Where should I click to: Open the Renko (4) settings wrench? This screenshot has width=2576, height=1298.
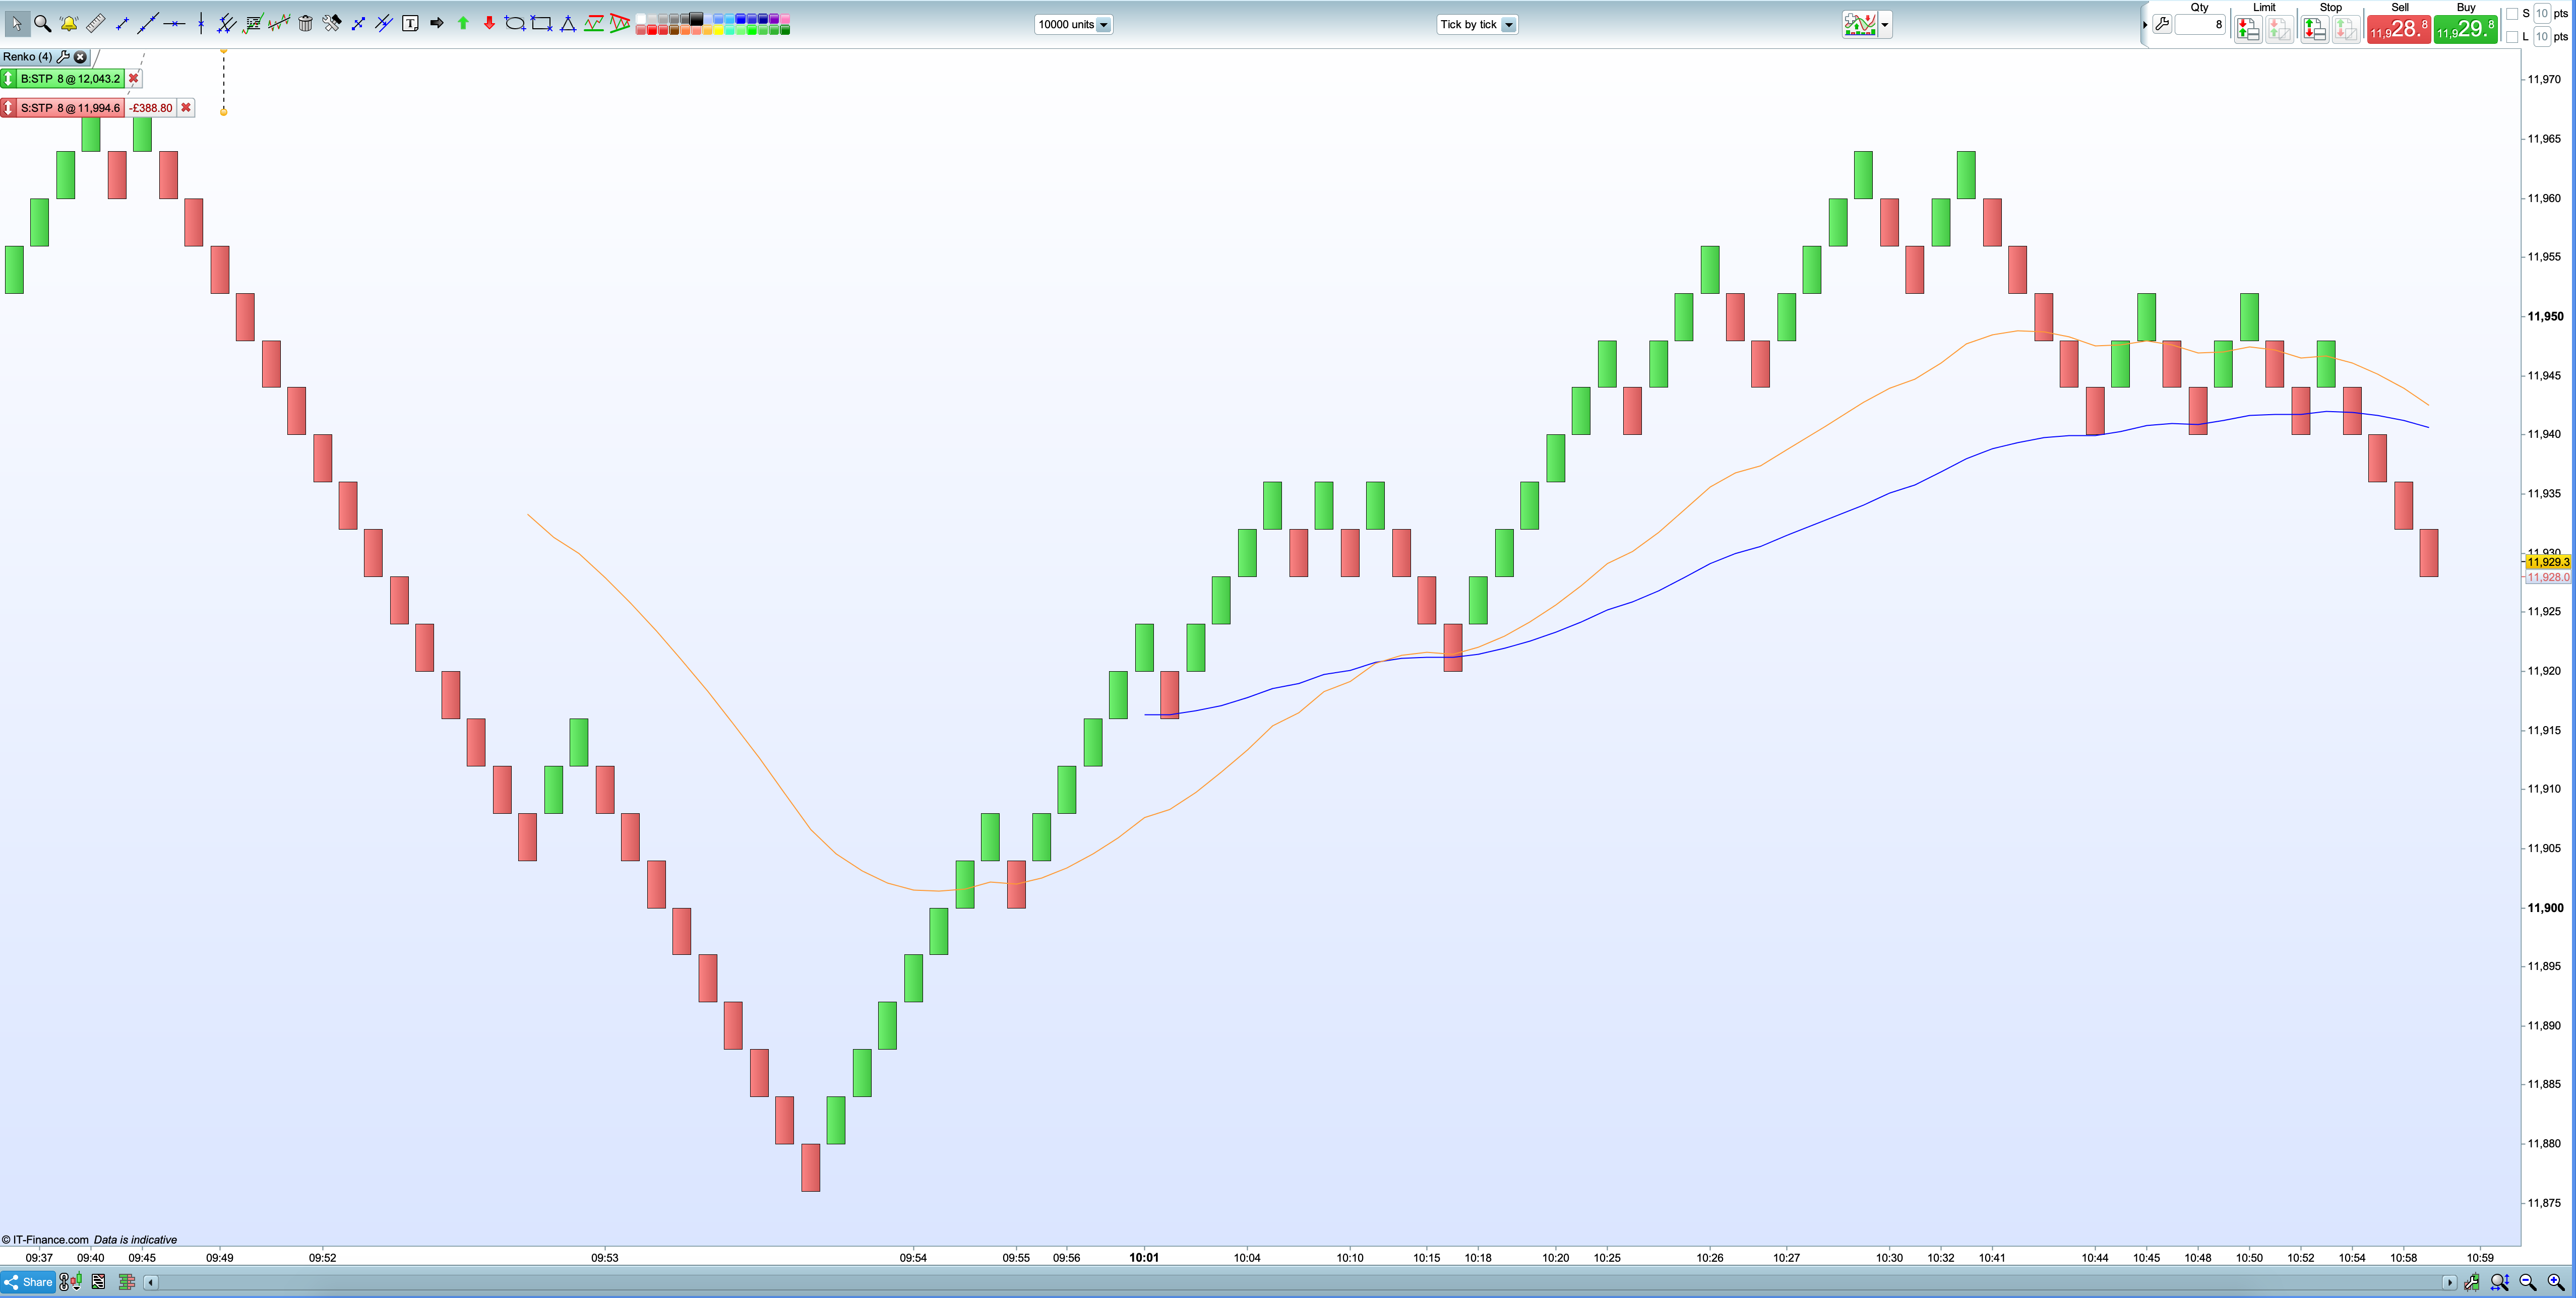[64, 57]
